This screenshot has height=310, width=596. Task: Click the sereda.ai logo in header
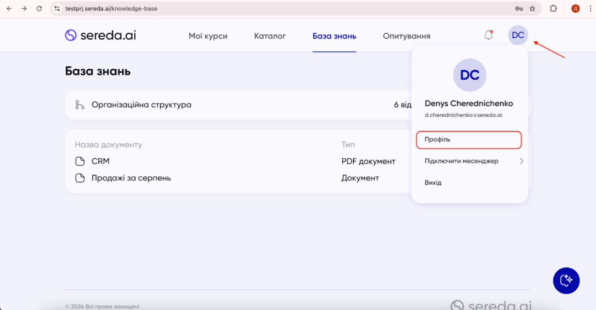(100, 35)
